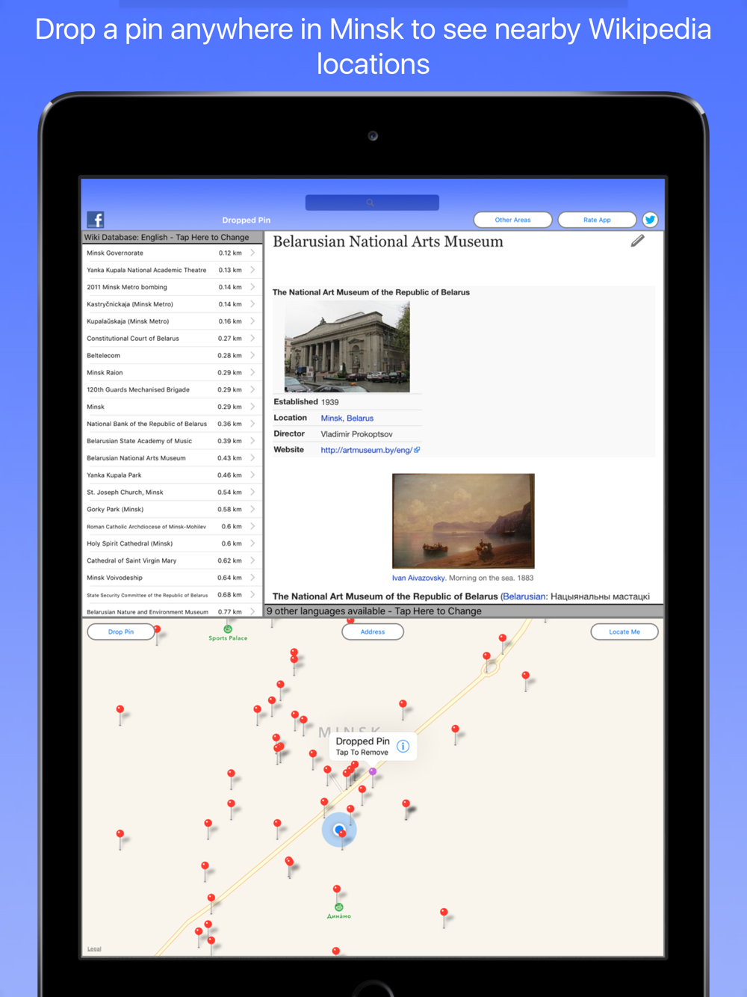Open the Minsk Raion list entry

coord(172,372)
